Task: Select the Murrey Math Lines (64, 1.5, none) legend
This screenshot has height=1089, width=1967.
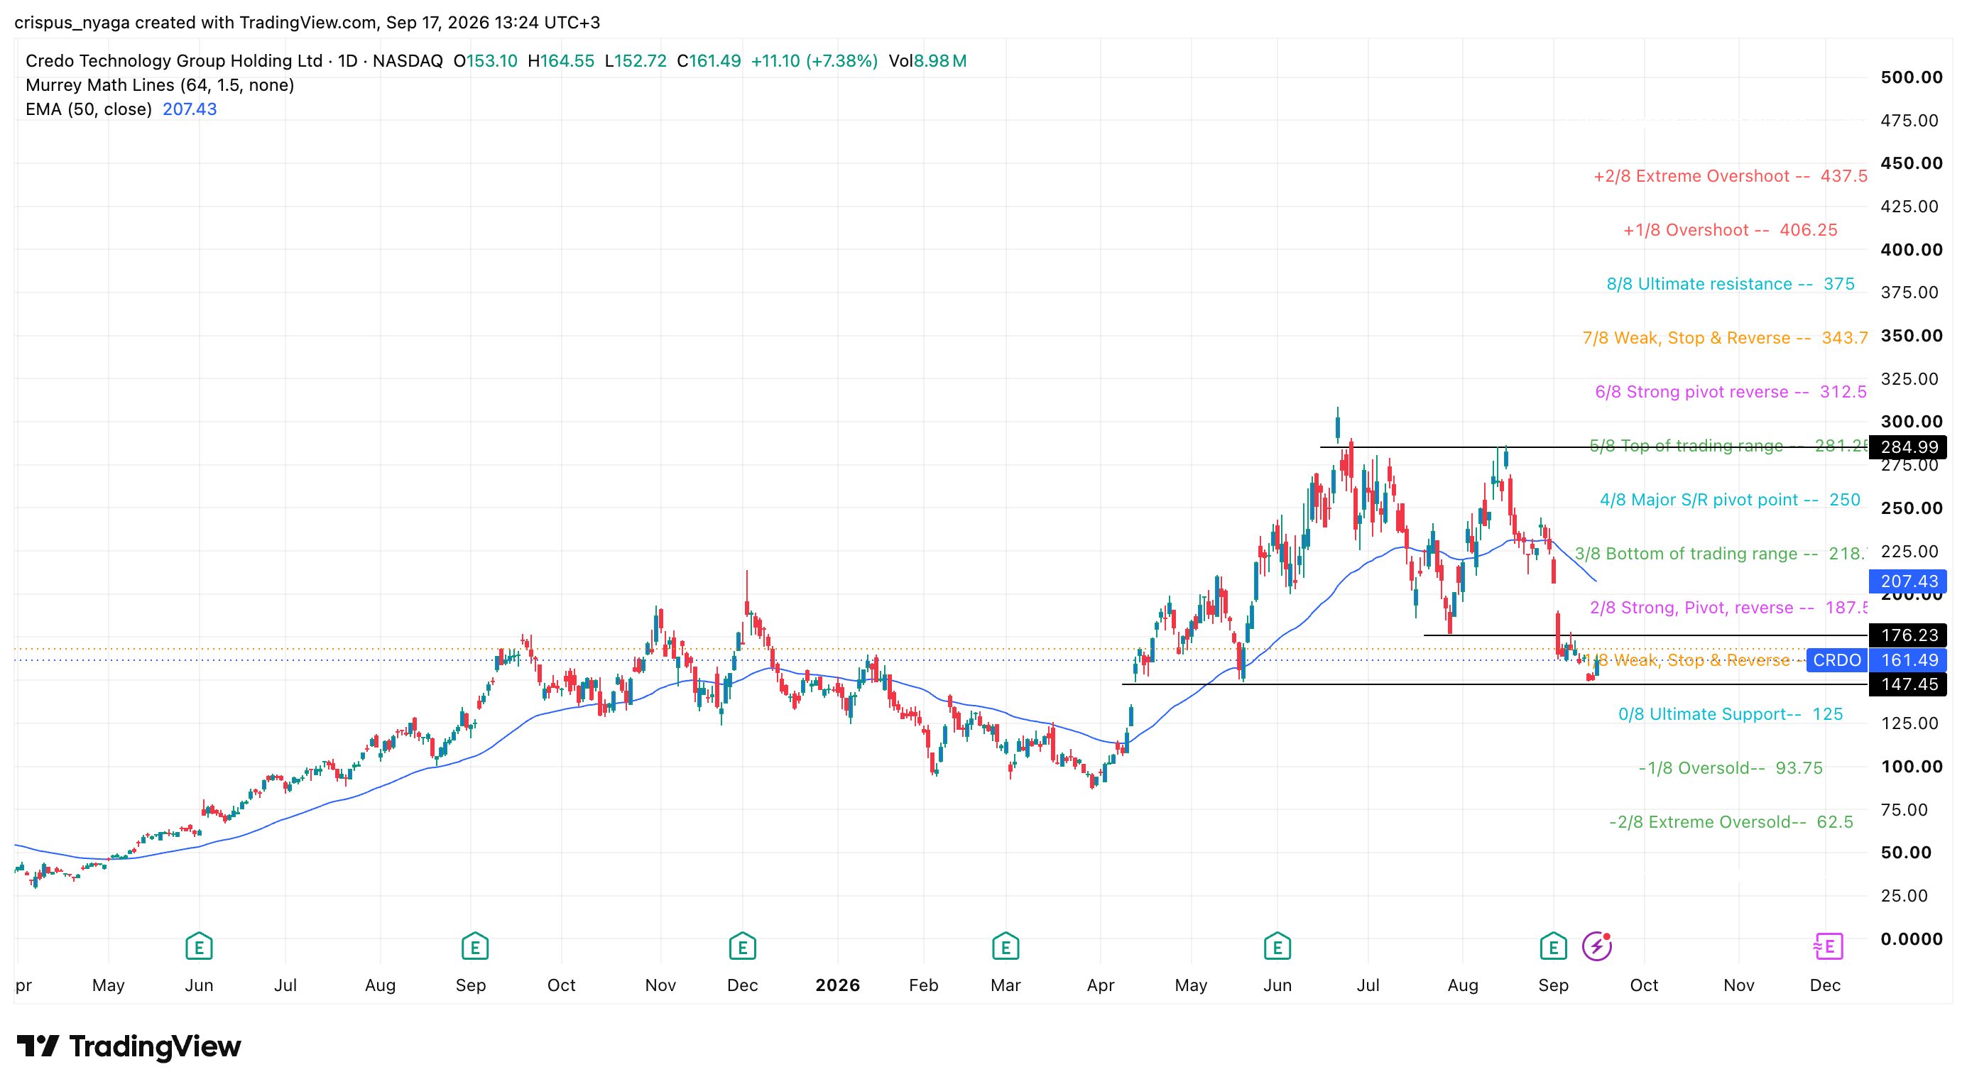Action: click(160, 84)
